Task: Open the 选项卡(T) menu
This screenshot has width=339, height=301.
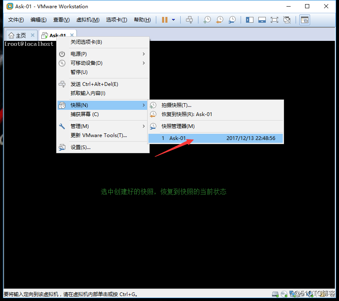Action: pyautogui.click(x=117, y=20)
